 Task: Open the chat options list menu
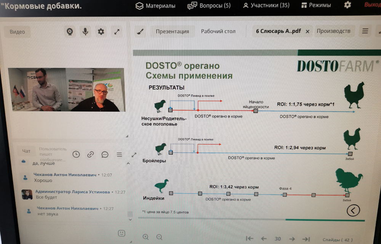coord(119,154)
